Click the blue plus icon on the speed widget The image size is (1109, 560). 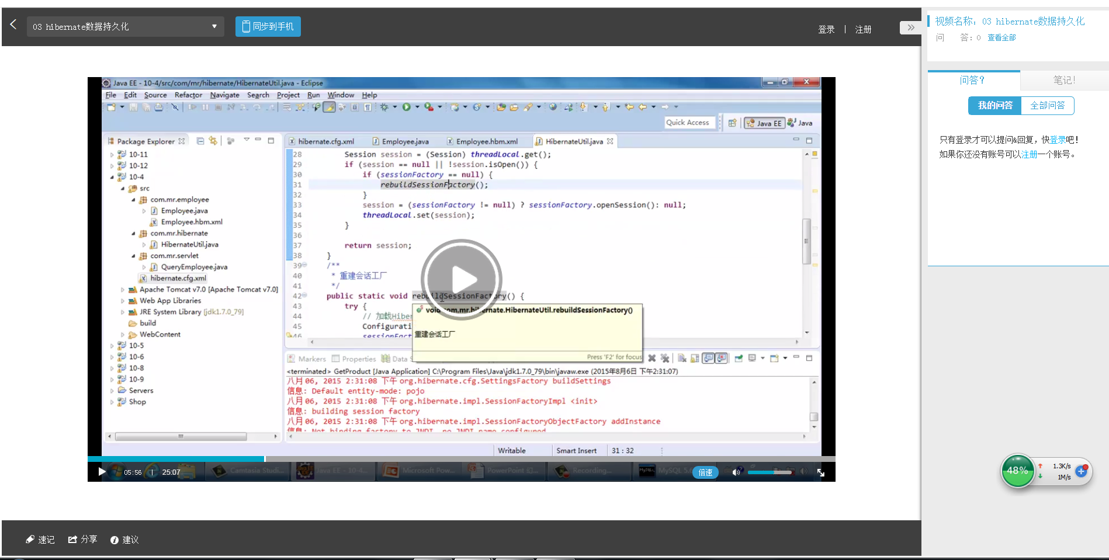[x=1081, y=471]
